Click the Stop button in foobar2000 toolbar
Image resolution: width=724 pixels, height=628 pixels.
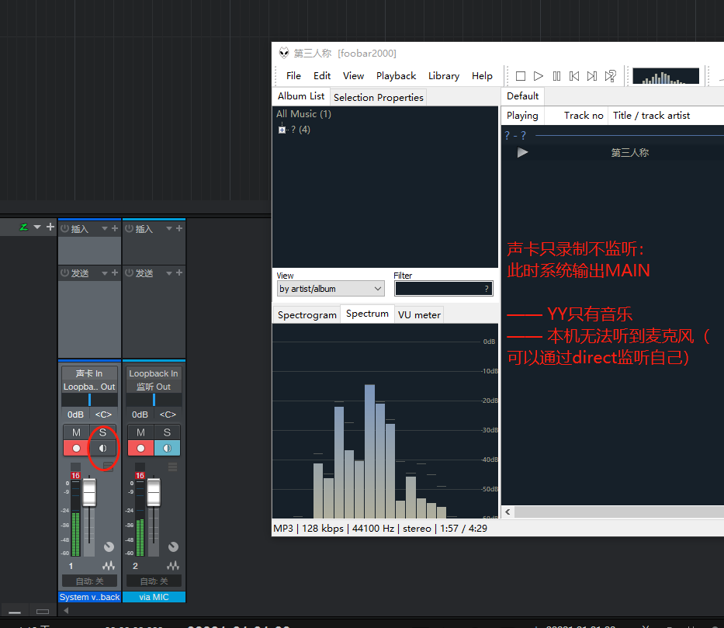pos(521,76)
